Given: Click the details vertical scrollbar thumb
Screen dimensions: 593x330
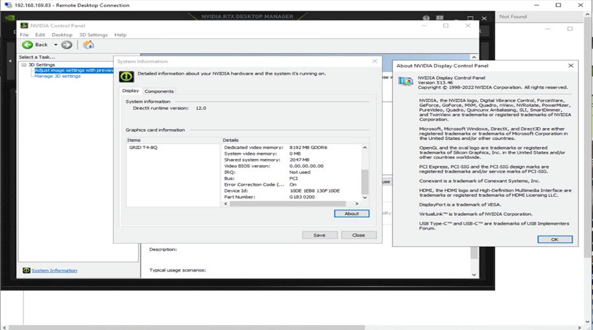Looking at the screenshot, I should [365, 182].
